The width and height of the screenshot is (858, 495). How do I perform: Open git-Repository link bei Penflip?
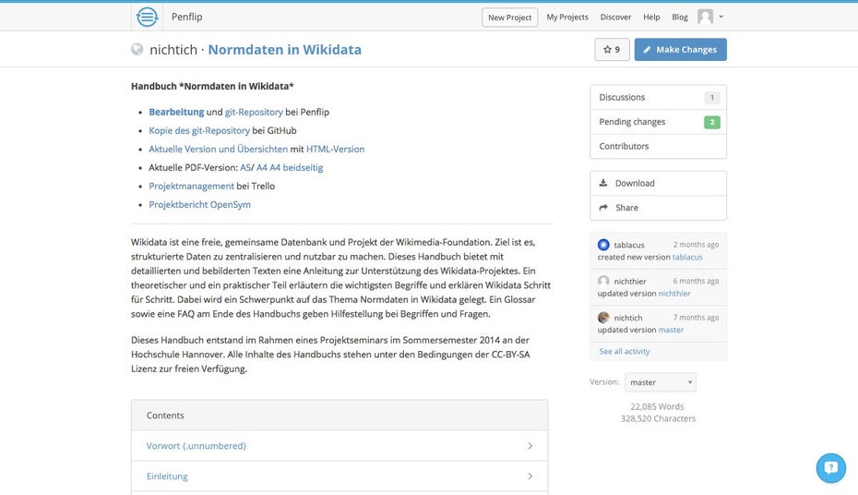pos(254,112)
